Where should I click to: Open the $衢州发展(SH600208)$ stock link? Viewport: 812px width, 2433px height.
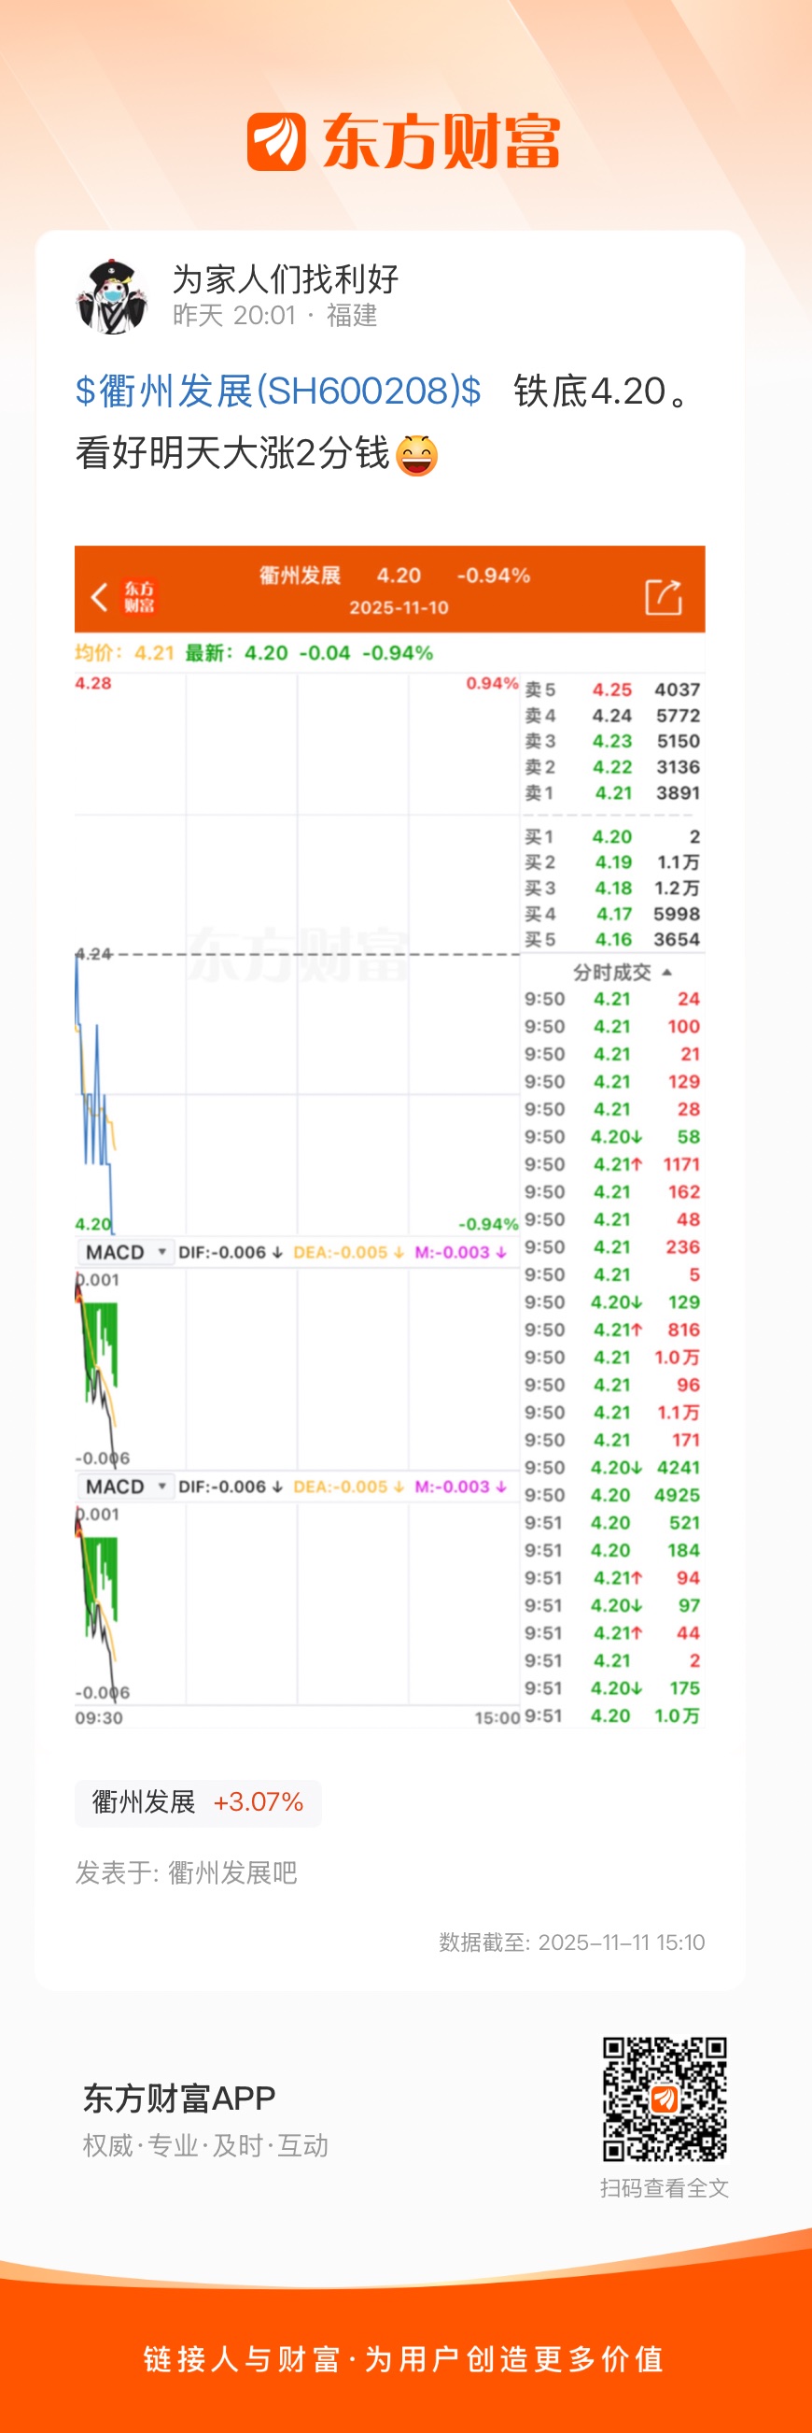(x=278, y=391)
